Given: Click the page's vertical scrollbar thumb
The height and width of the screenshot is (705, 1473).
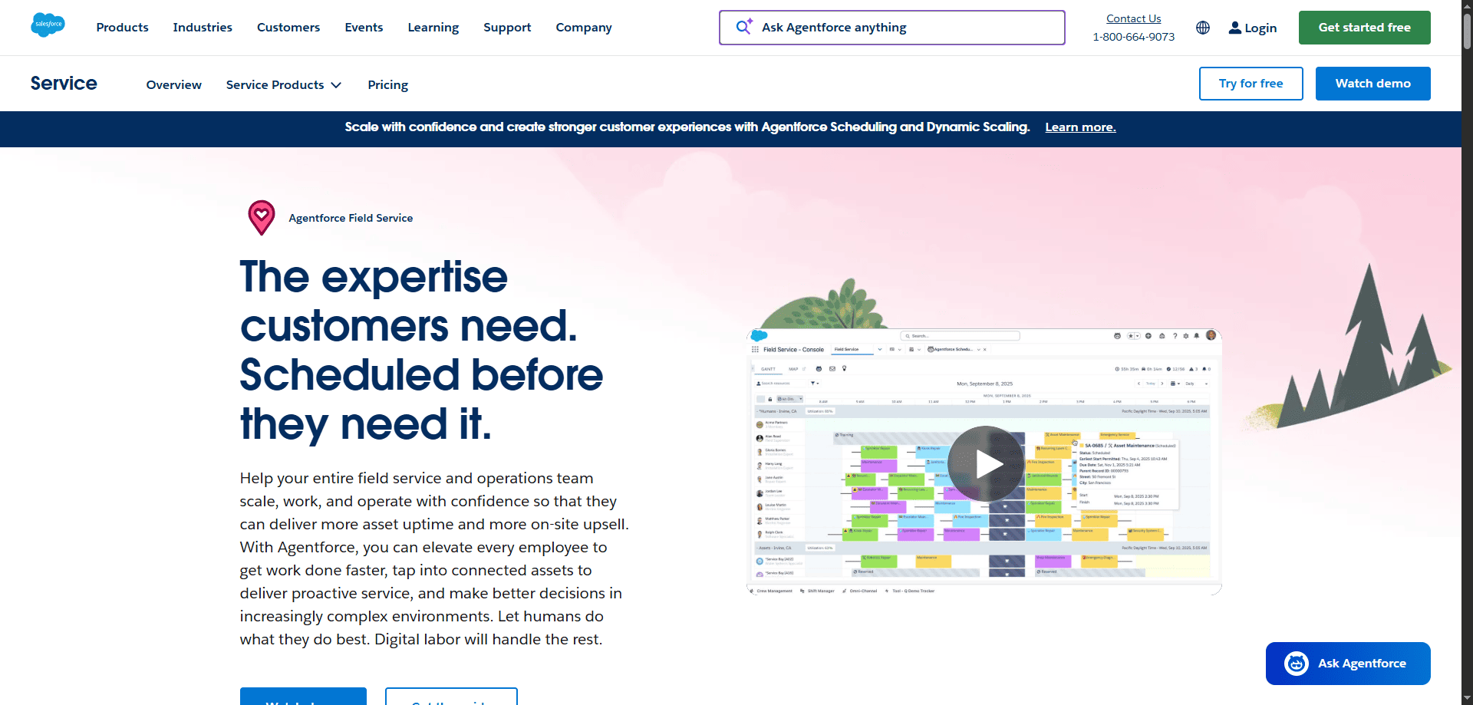Looking at the screenshot, I should [1467, 31].
